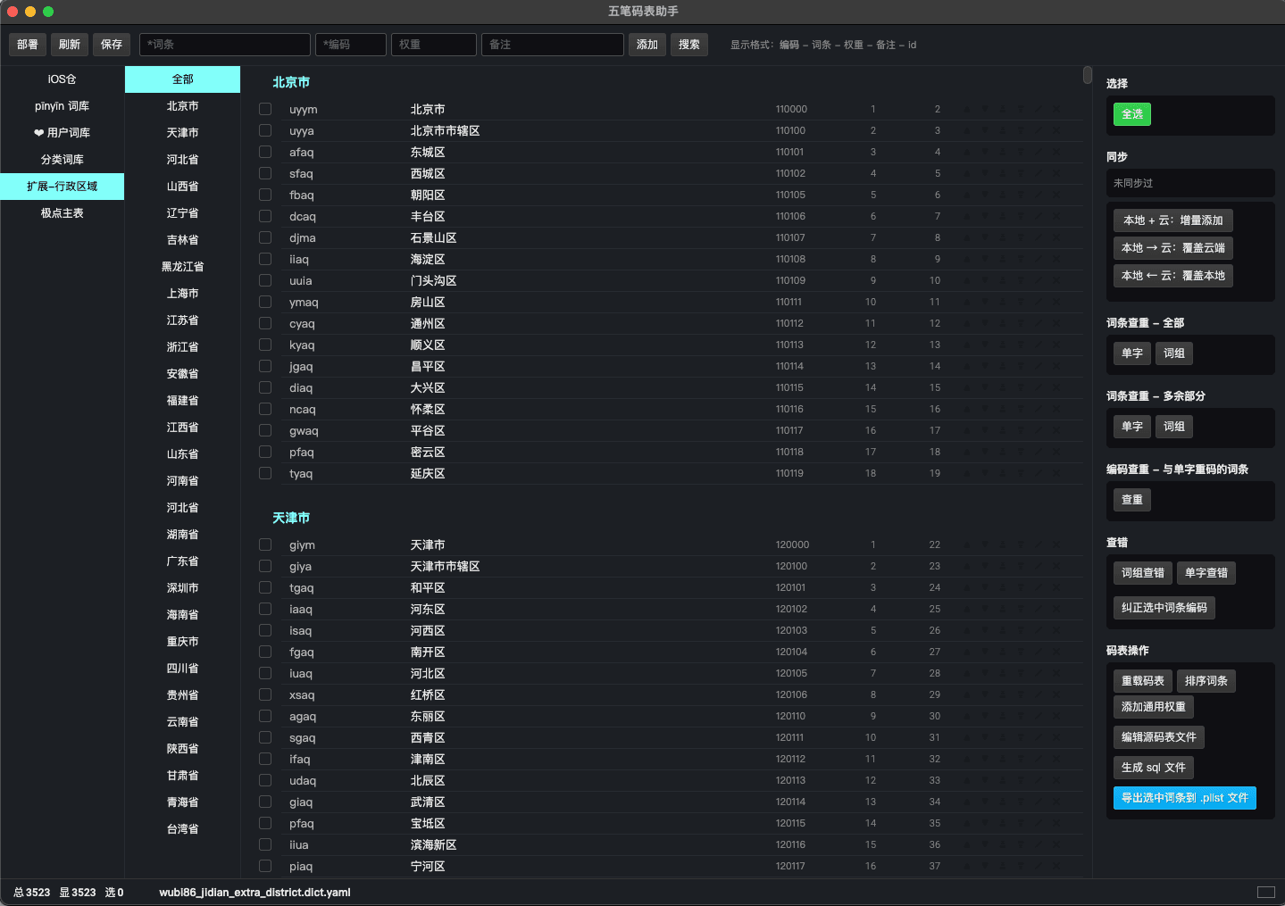Click the 导出选中词条到 .plist 文件 button
This screenshot has height=906, width=1285.
(1184, 798)
